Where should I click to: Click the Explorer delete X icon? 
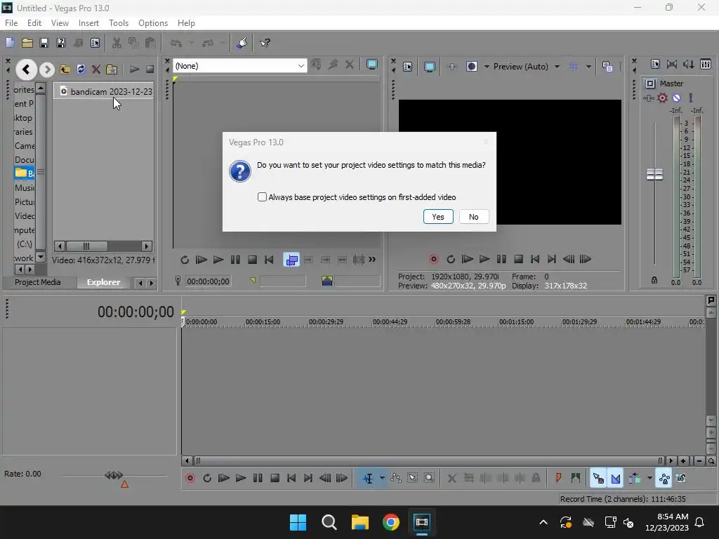coord(95,69)
